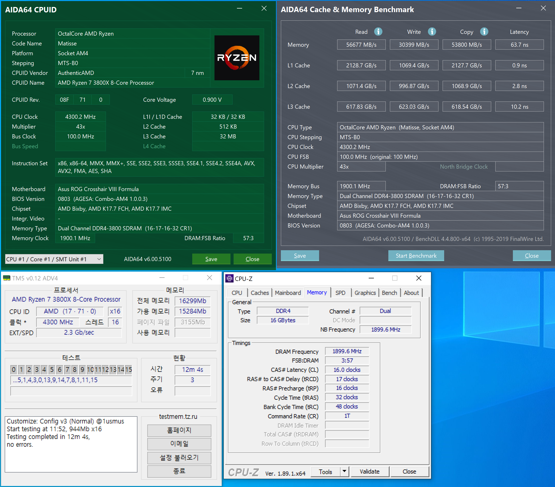
Task: Click the Core Voltage 0.900 V field
Action: point(212,100)
